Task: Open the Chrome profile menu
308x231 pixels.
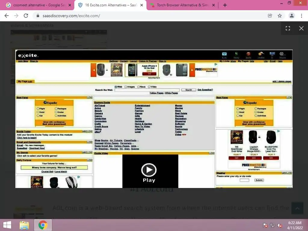Action: coord(292,16)
